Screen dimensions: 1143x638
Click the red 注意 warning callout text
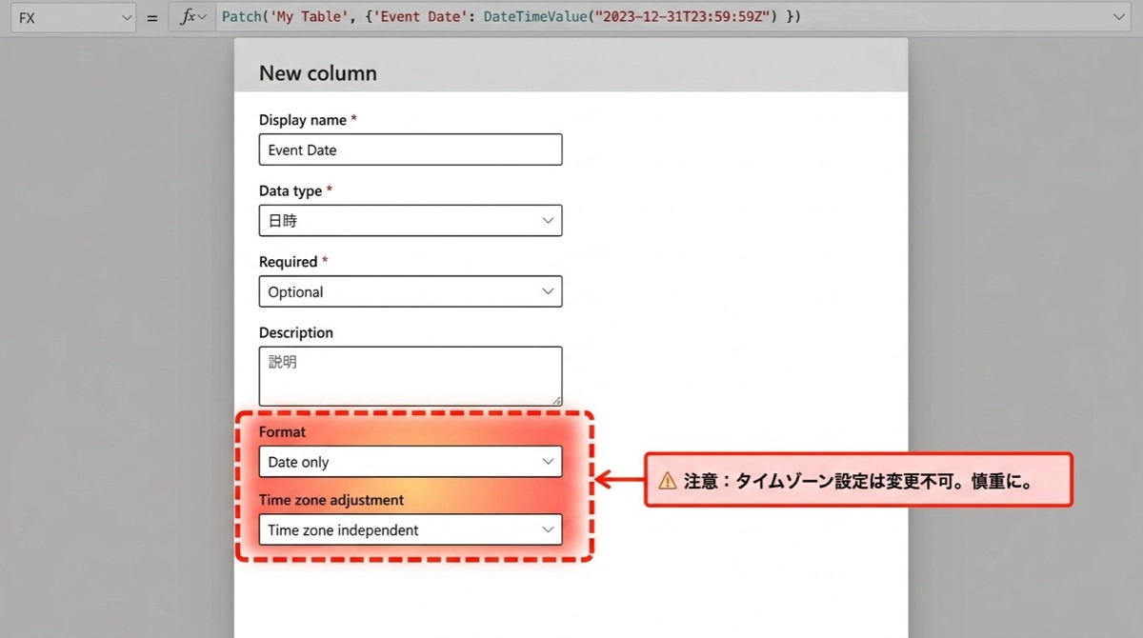(857, 481)
